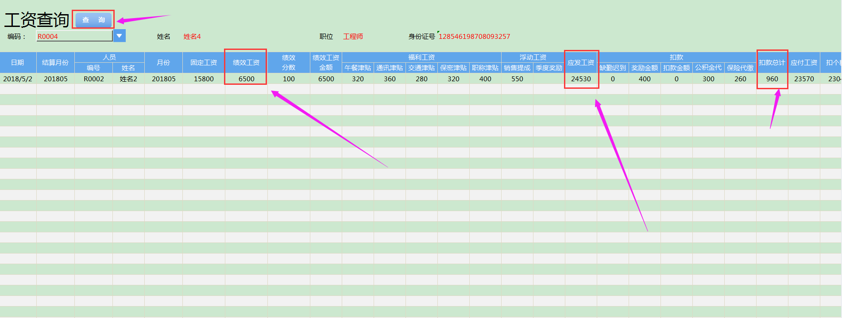Click the 绩效工资 column header

tap(246, 63)
